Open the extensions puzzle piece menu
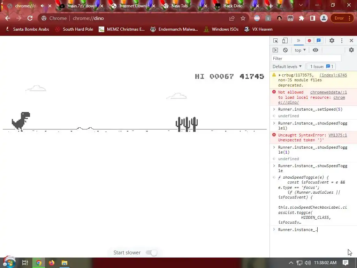Screen dimensions: 357x268 (x=302, y=18)
